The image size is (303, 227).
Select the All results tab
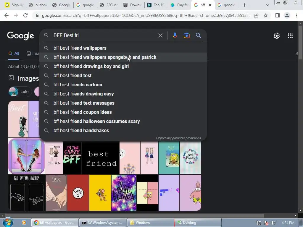(14, 54)
